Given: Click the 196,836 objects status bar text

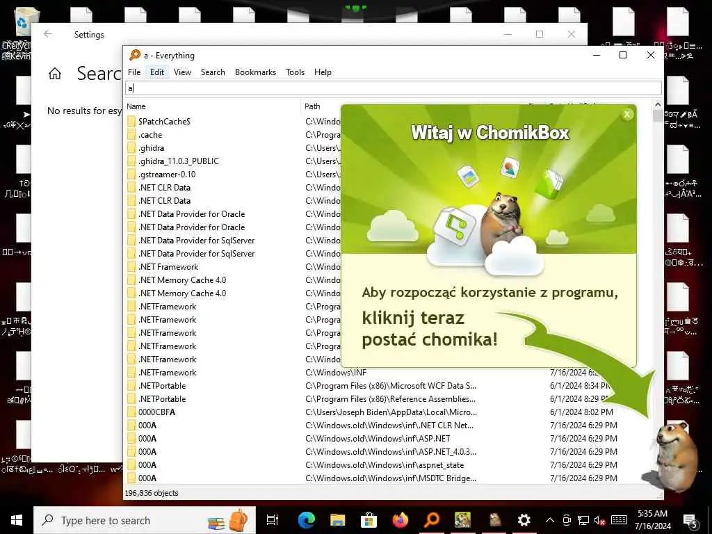Looking at the screenshot, I should pos(152,493).
